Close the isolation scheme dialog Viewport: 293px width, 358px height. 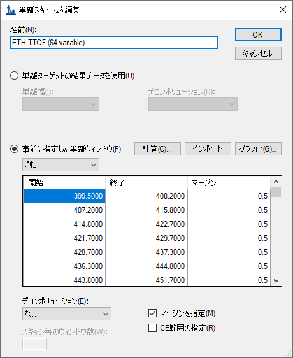[283, 10]
